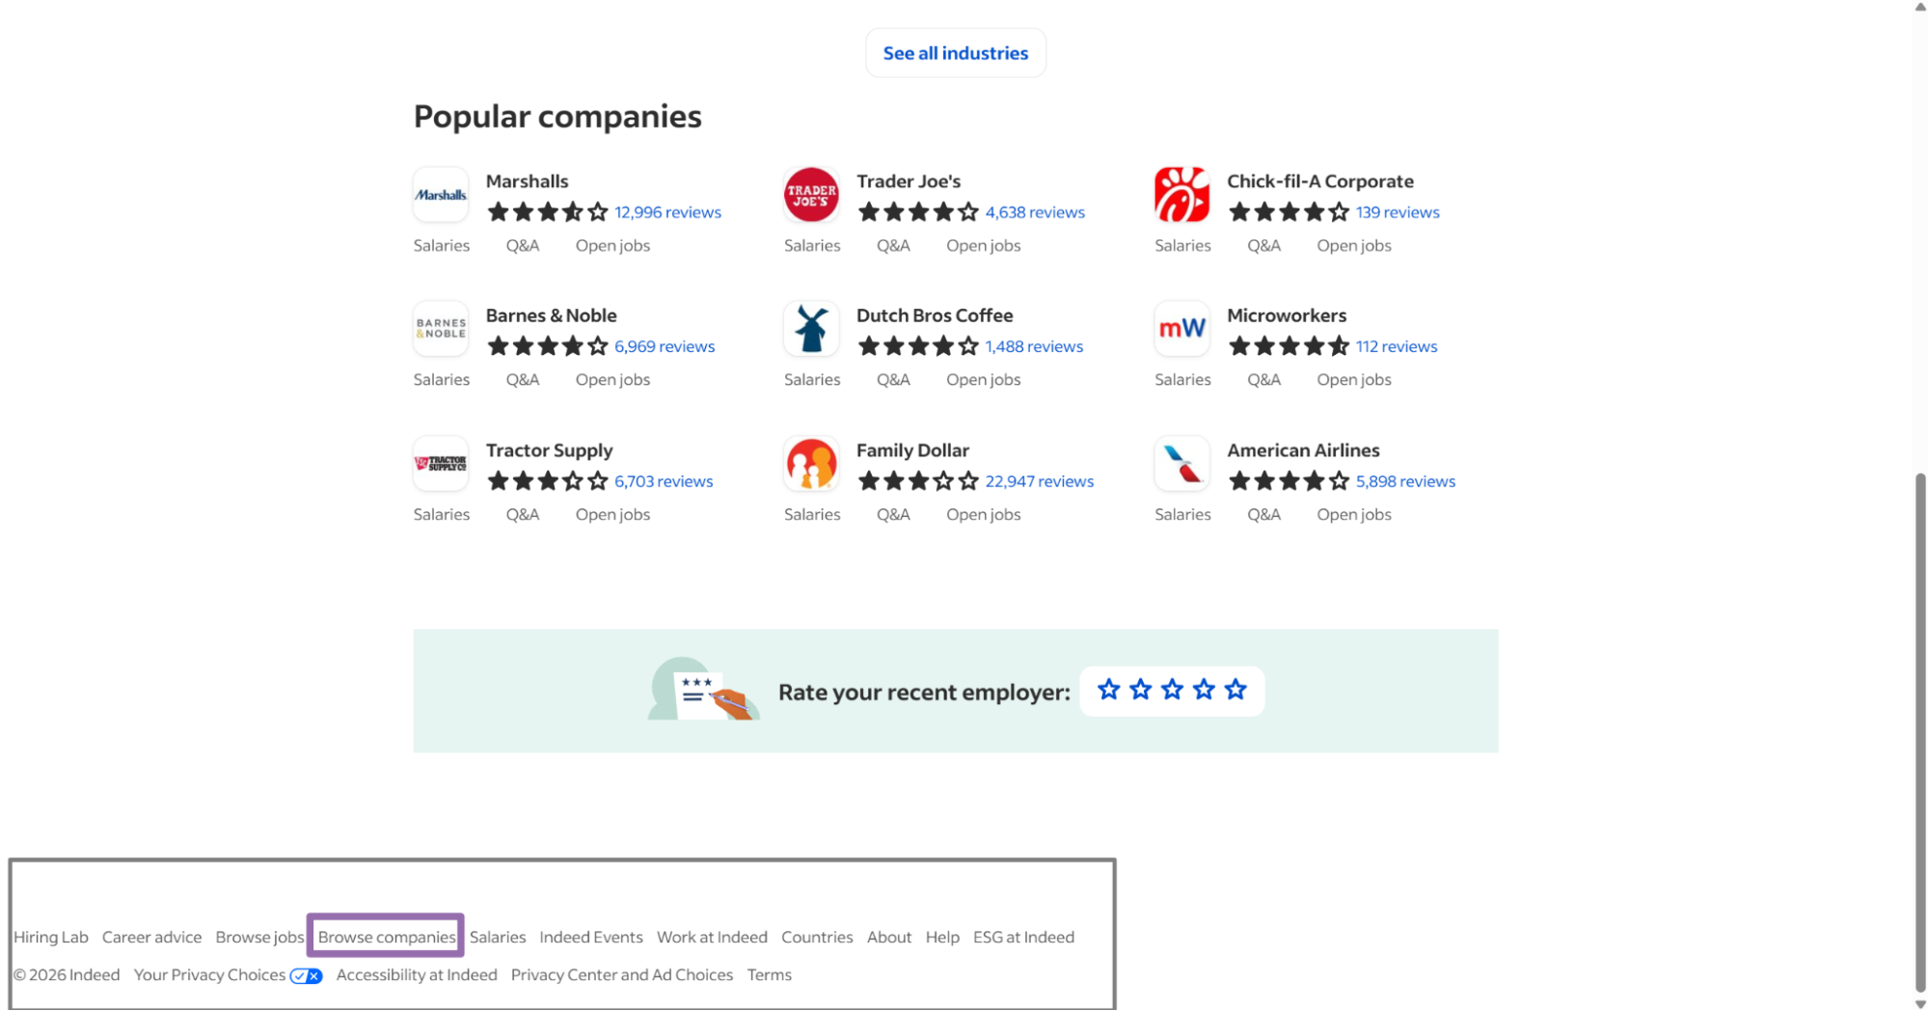Open the Family Dollar company name link

(912, 451)
